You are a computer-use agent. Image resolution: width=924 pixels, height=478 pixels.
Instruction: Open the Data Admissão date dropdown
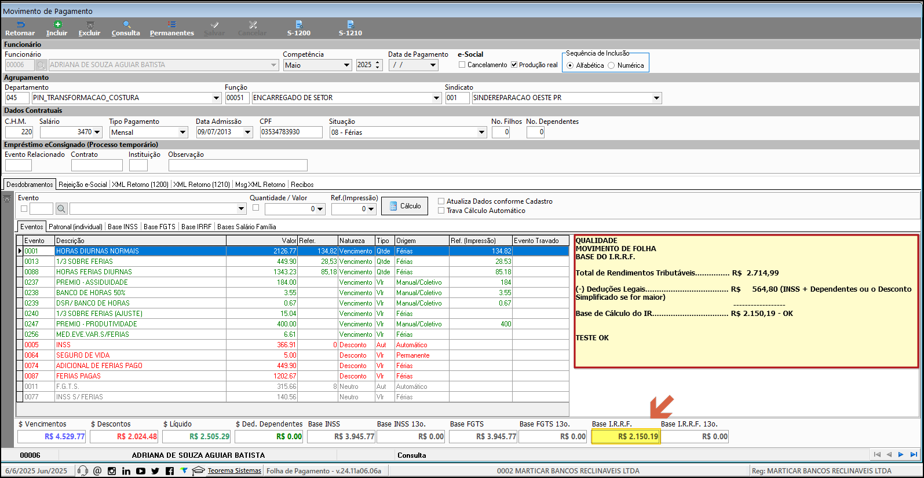click(x=247, y=133)
